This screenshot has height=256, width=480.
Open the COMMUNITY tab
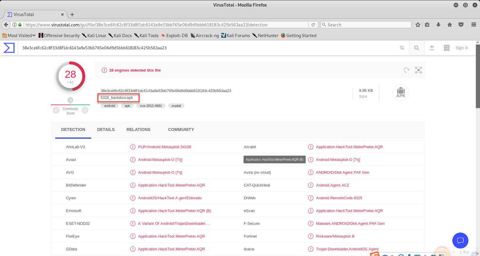click(181, 129)
